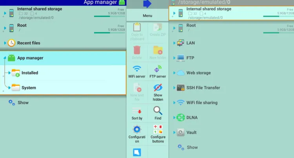Screen dimensions: 294x158
Task: Open the Find search tool
Action: tap(158, 113)
